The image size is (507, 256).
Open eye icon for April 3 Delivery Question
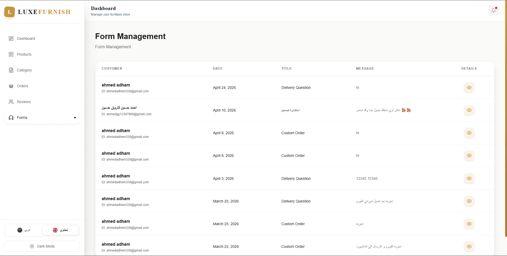[x=469, y=178]
